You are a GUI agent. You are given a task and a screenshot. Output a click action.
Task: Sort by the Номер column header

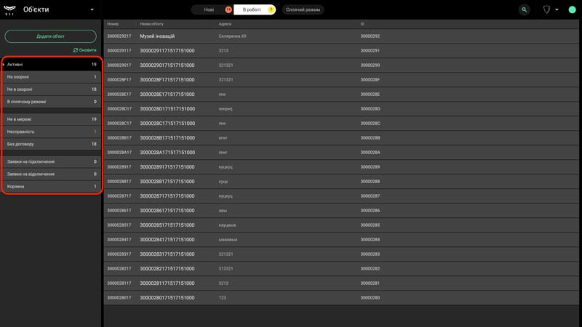click(113, 24)
